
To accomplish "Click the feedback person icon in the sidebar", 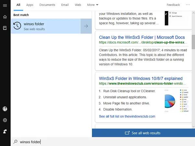I will (x=5, y=131).
